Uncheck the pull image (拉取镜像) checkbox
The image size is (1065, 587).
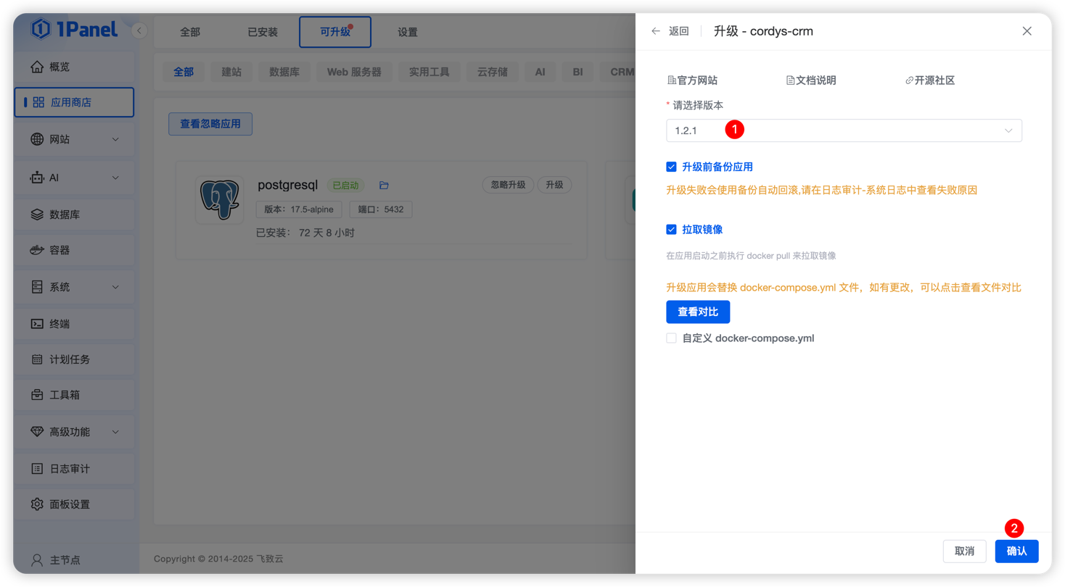click(x=671, y=230)
